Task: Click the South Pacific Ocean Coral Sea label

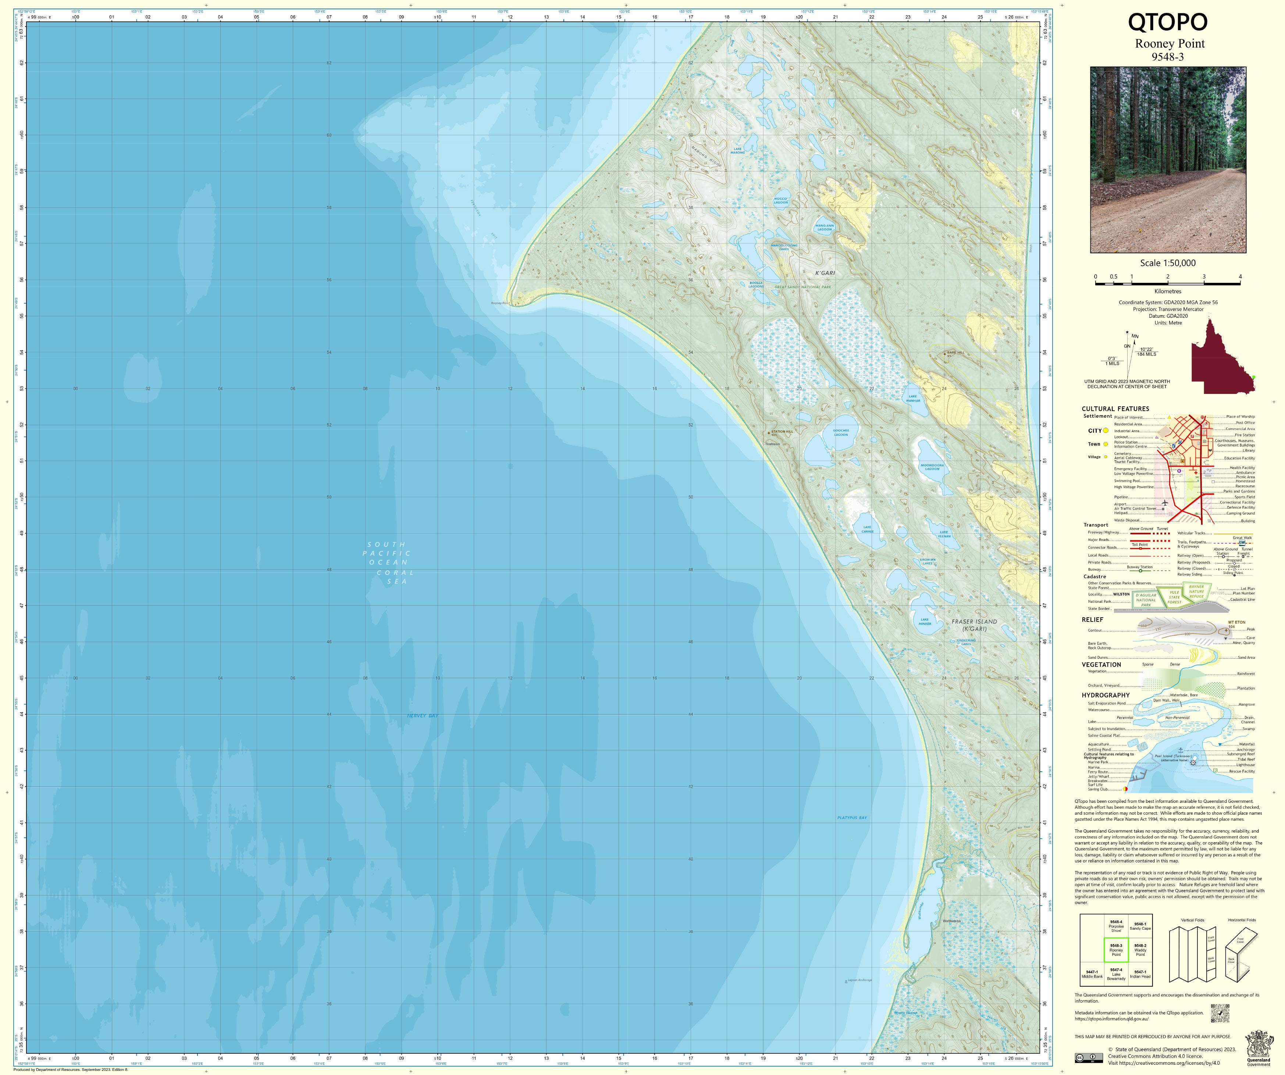Action: [x=387, y=562]
